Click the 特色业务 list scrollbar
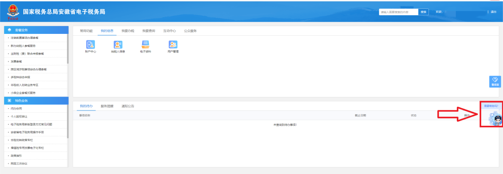503x174 pixels. pos(68,122)
